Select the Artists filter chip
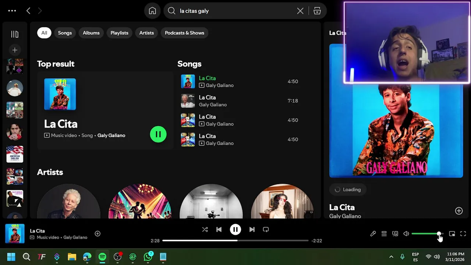 146,33
